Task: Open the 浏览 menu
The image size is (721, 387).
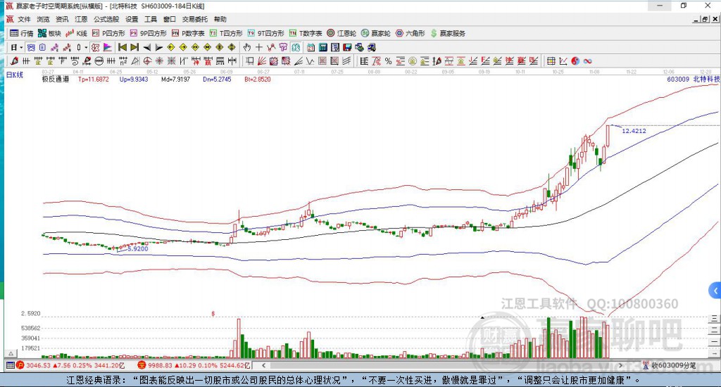Action: [43, 19]
